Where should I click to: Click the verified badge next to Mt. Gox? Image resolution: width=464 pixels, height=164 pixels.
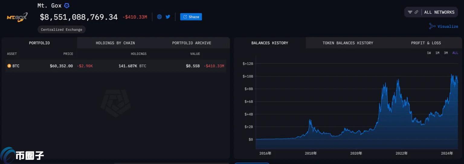coord(67,5)
